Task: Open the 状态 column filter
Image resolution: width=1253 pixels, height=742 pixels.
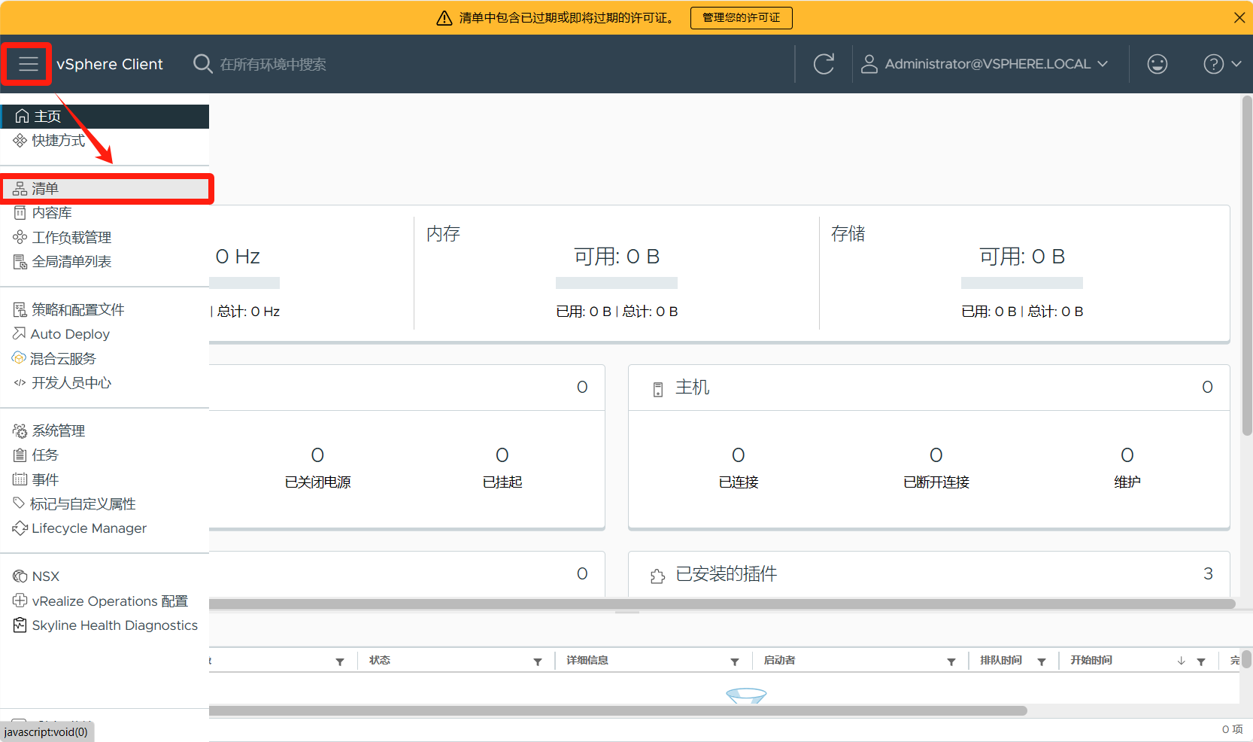Action: [x=537, y=661]
